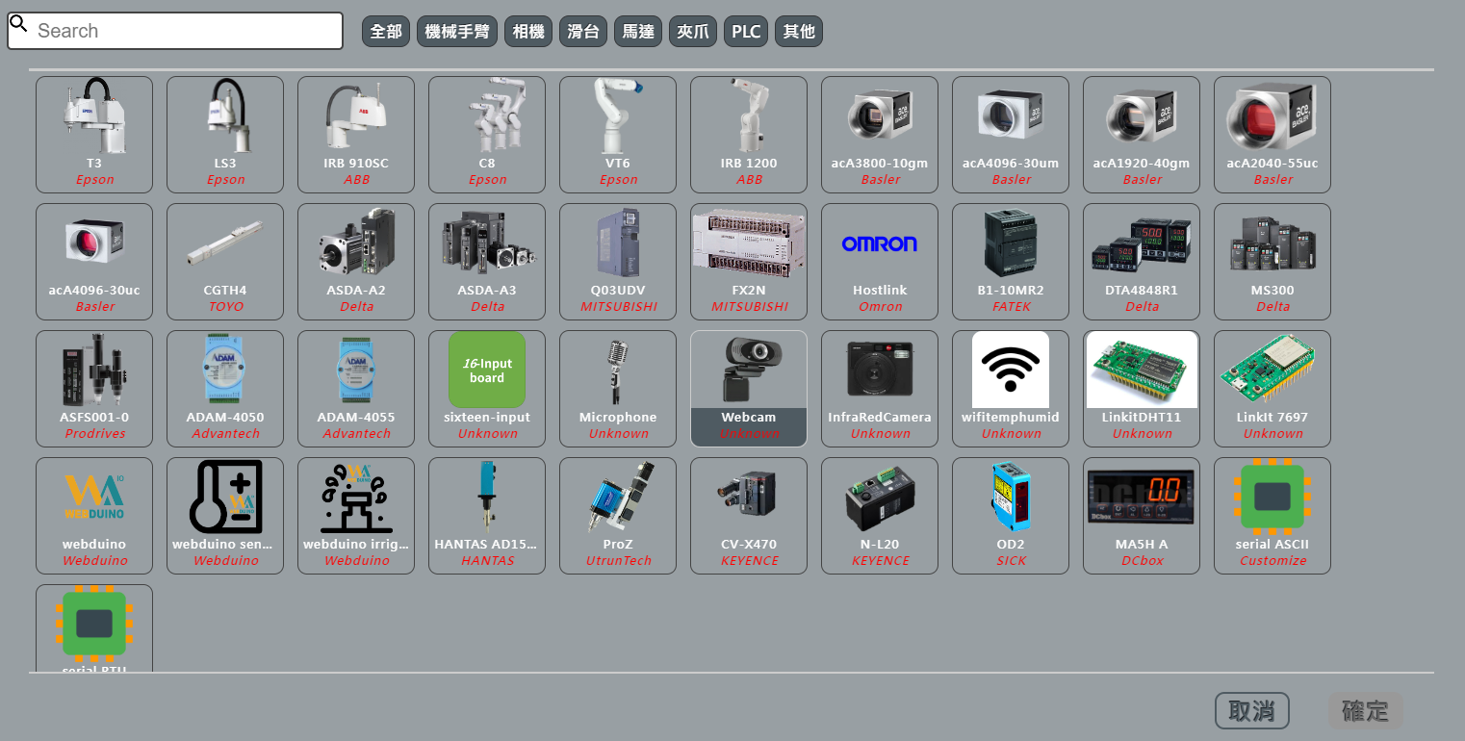Choose the wifitemphumid sensor tile

coord(1011,389)
